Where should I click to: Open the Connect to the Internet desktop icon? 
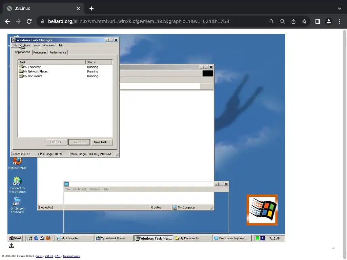17,185
